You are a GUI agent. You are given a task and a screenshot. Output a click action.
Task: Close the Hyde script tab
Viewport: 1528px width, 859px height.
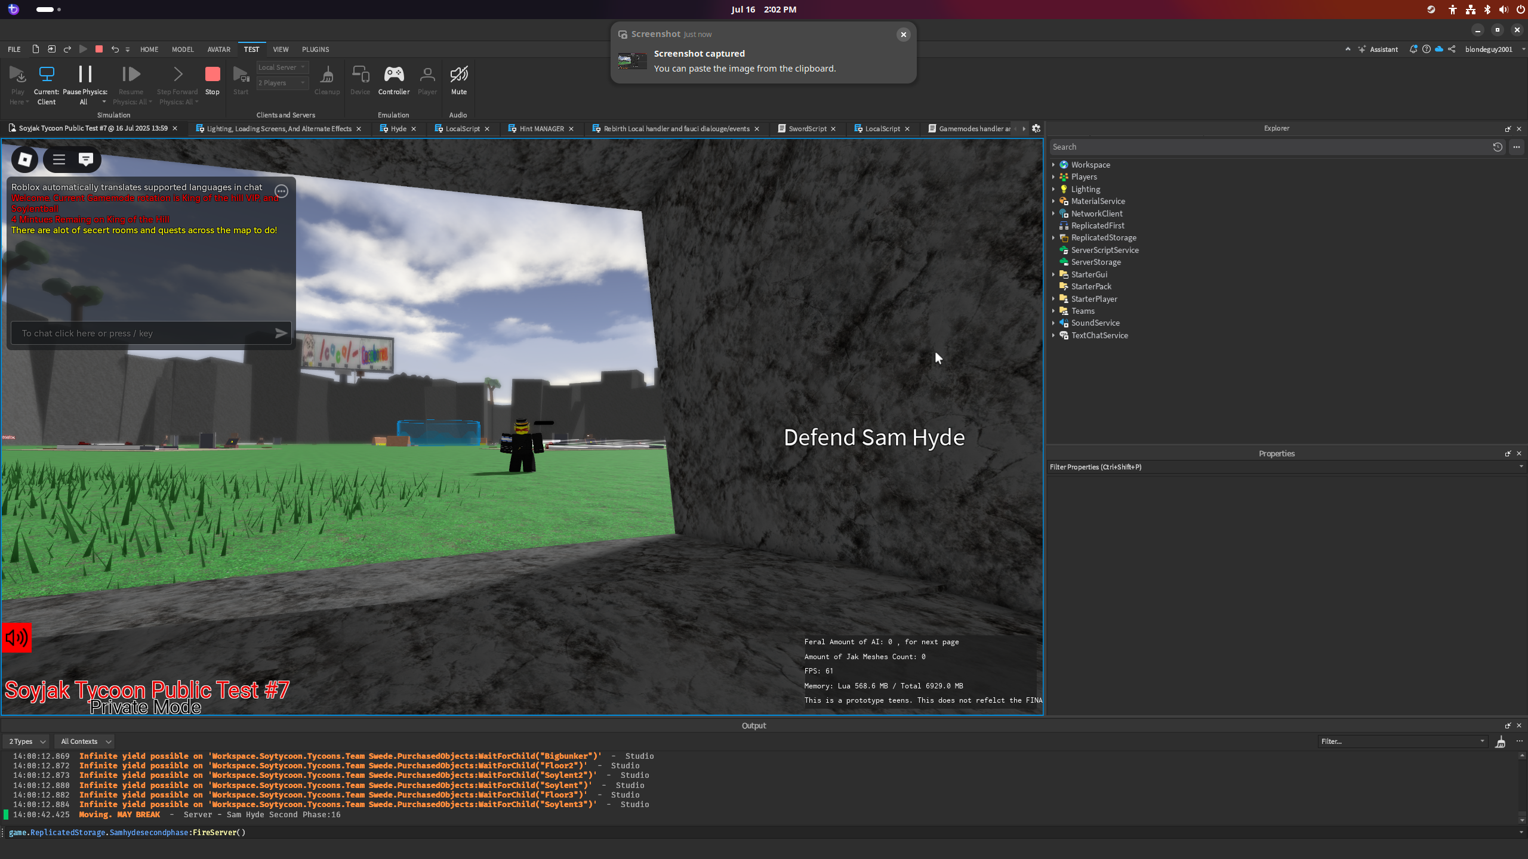pos(414,129)
